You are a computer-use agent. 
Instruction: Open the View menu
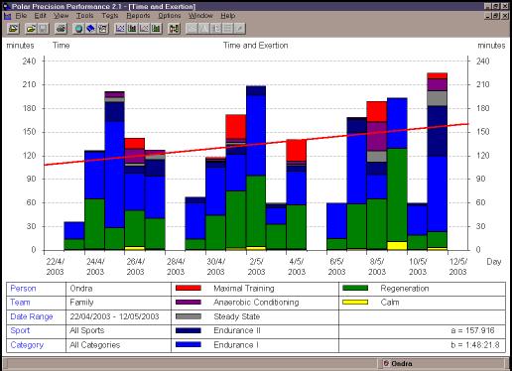click(x=61, y=16)
